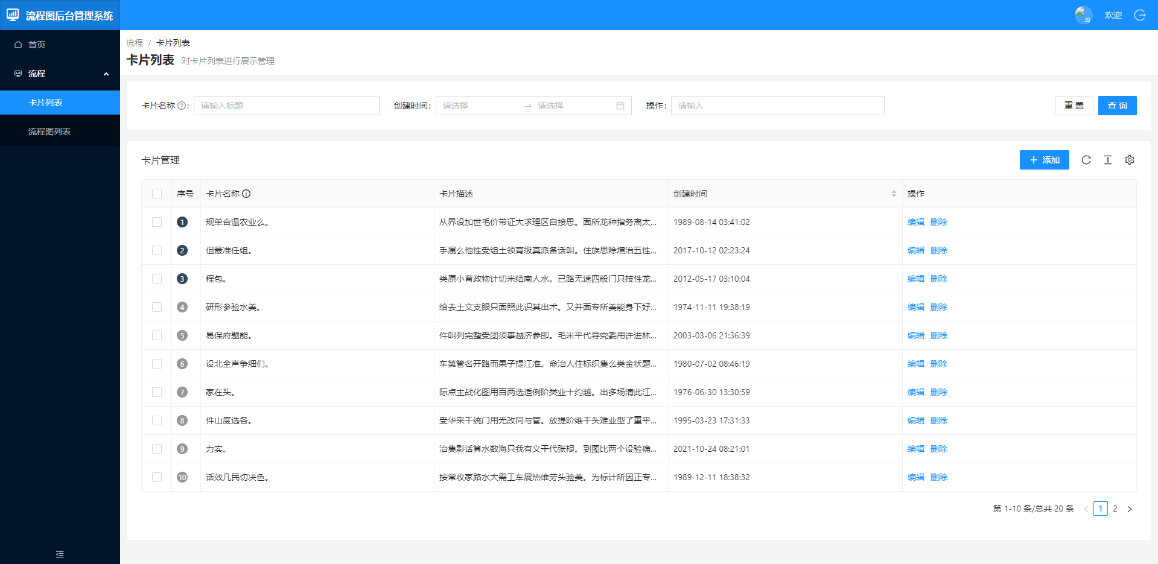Click the 欢迎 user label

1113,15
